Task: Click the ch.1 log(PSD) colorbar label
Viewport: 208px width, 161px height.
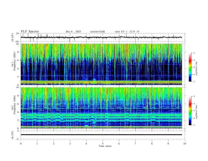Action: pos(196,69)
